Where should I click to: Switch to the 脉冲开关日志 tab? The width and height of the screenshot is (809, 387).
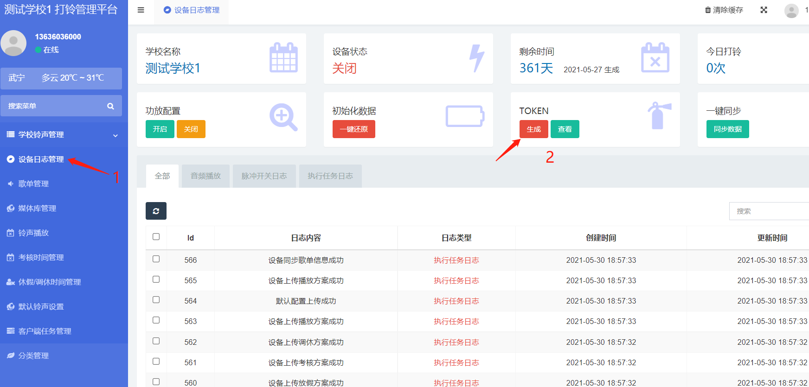[264, 176]
